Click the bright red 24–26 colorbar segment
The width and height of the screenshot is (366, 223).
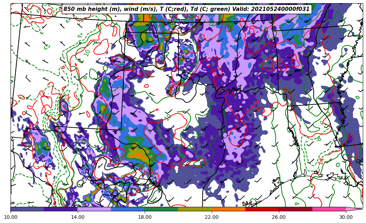262,209
